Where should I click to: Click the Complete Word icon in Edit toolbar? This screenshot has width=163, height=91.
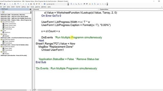click(x=81, y=4)
